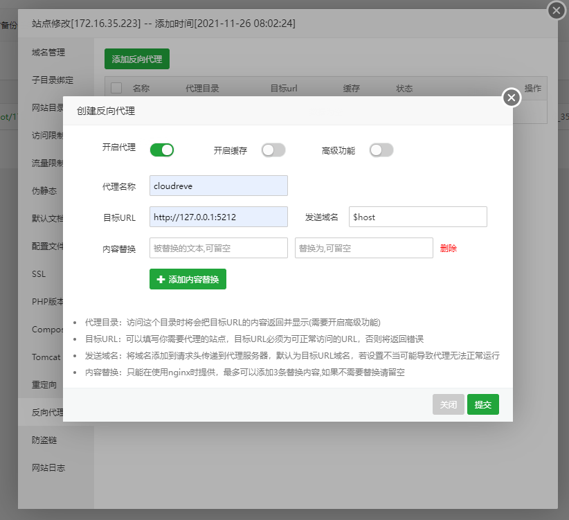Switch to the SSL sidebar tab

(x=39, y=274)
